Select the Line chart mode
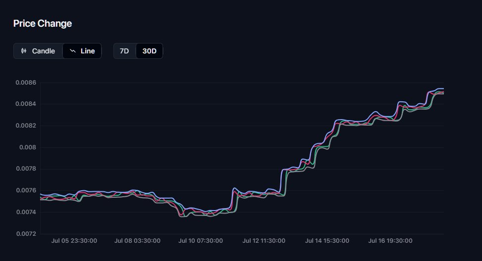Image resolution: width=482 pixels, height=261 pixels. click(x=82, y=51)
